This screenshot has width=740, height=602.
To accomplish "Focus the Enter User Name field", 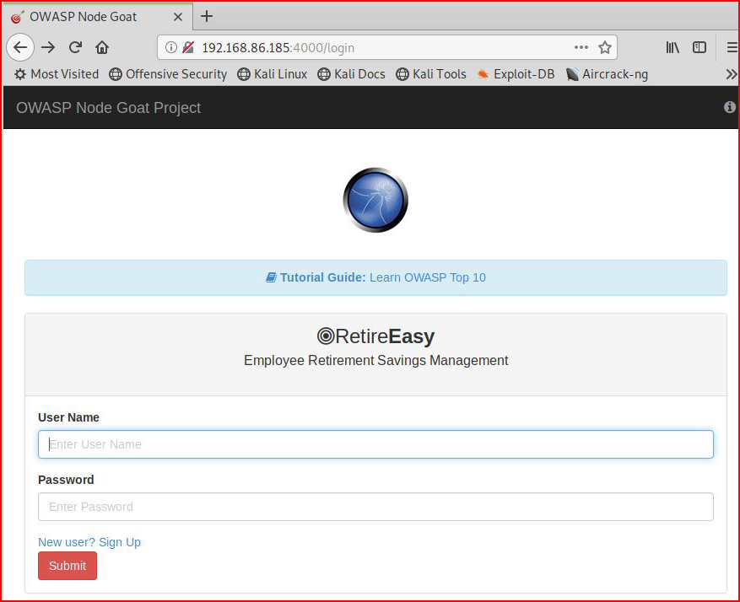I will click(375, 444).
